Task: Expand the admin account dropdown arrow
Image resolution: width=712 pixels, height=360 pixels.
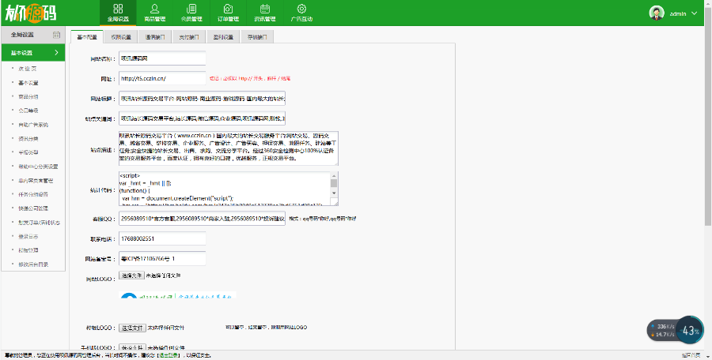Action: click(695, 13)
